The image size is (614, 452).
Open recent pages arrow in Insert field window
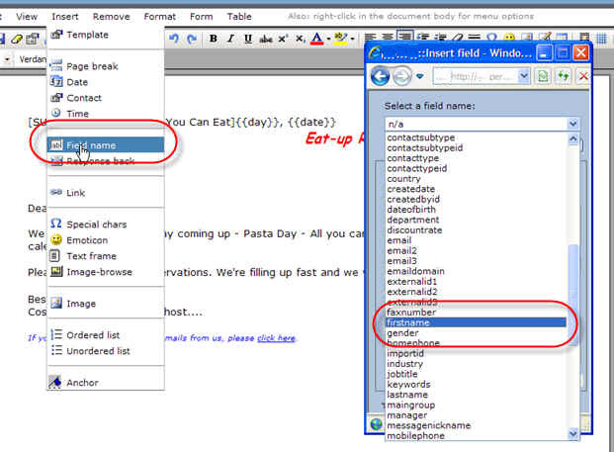420,76
